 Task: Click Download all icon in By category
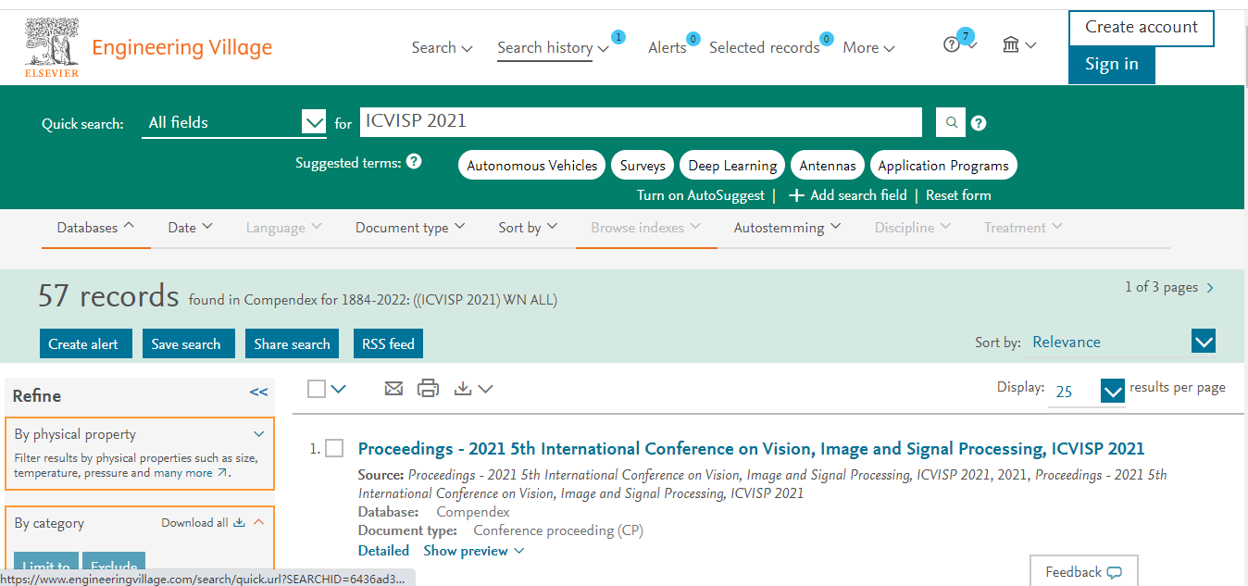point(239,522)
